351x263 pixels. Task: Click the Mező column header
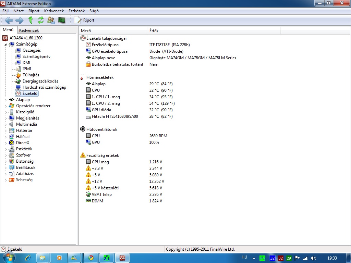coord(113,31)
